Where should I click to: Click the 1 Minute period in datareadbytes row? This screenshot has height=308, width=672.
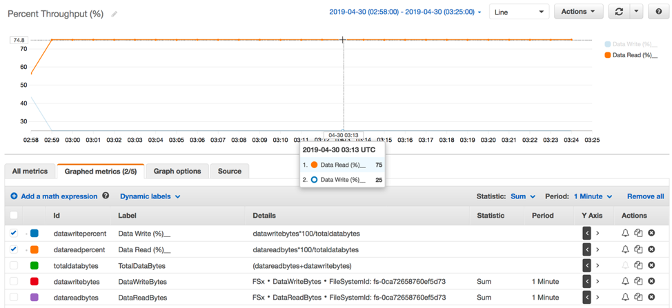(x=545, y=297)
